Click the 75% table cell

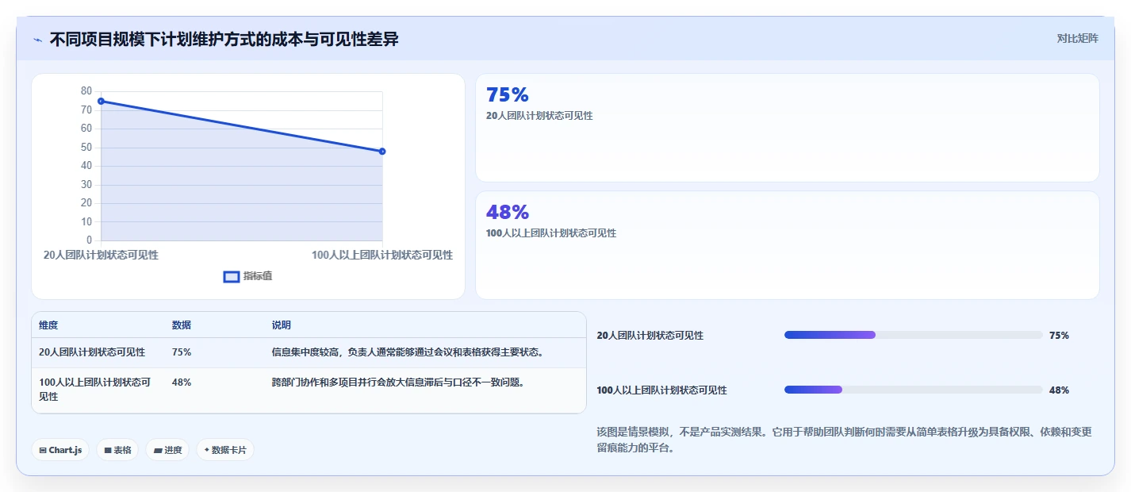click(x=182, y=352)
